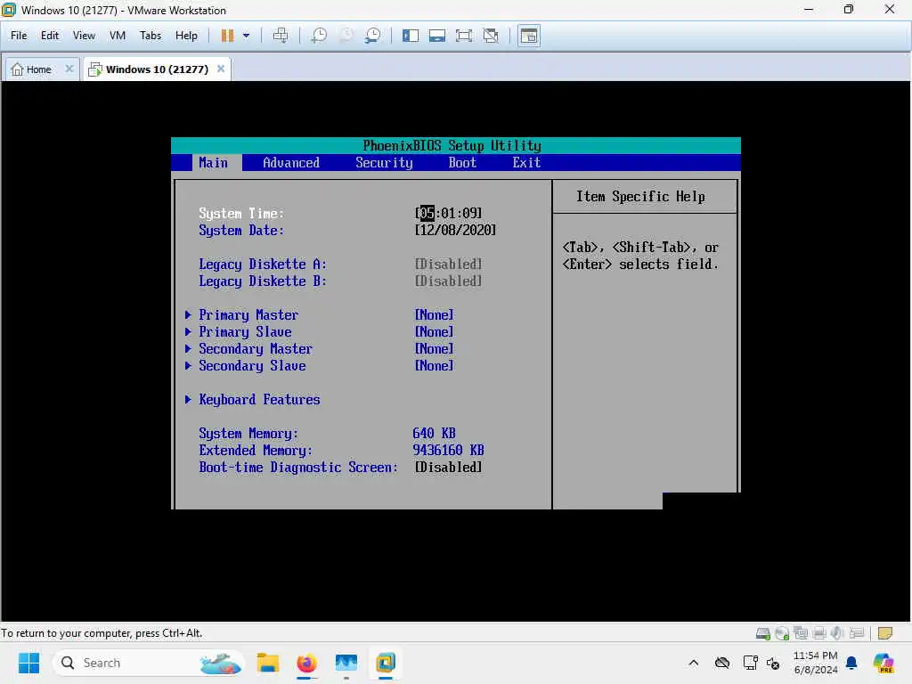Screen dimensions: 912x684
Task: Expand the Primary Master submenu arrow
Action: (188, 314)
